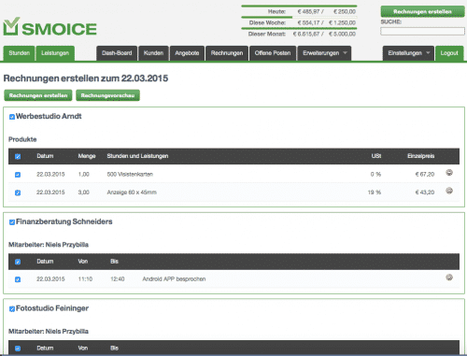Click the 500 Visitenkarten entry text
This screenshot has height=356, width=467.
pos(130,174)
